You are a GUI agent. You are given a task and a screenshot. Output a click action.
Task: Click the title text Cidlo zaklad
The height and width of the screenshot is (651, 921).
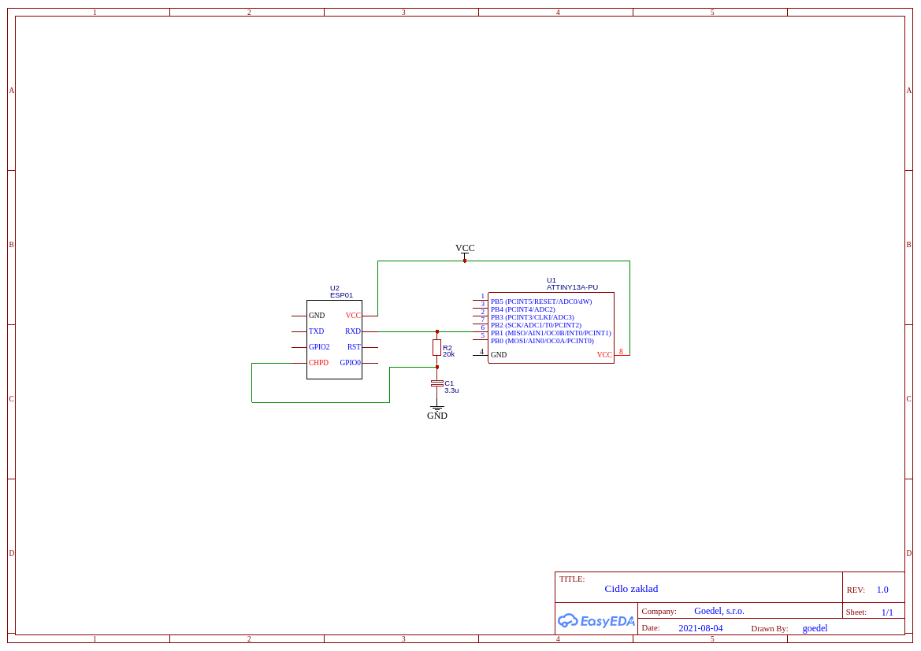tap(631, 589)
